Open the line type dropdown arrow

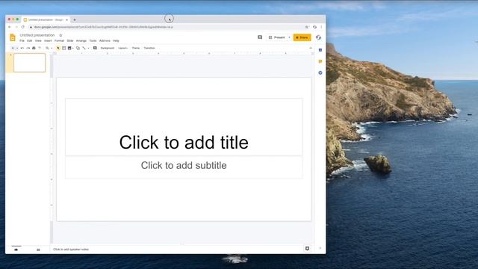click(x=88, y=48)
